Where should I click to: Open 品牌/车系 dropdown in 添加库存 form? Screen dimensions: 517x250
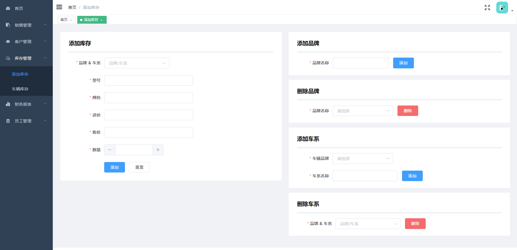coord(137,63)
